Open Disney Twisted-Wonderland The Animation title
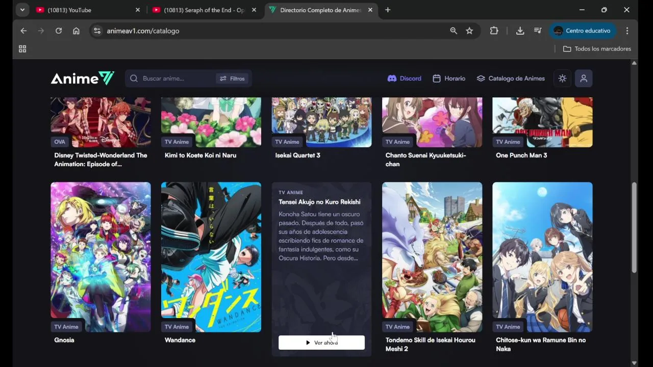 click(x=101, y=160)
